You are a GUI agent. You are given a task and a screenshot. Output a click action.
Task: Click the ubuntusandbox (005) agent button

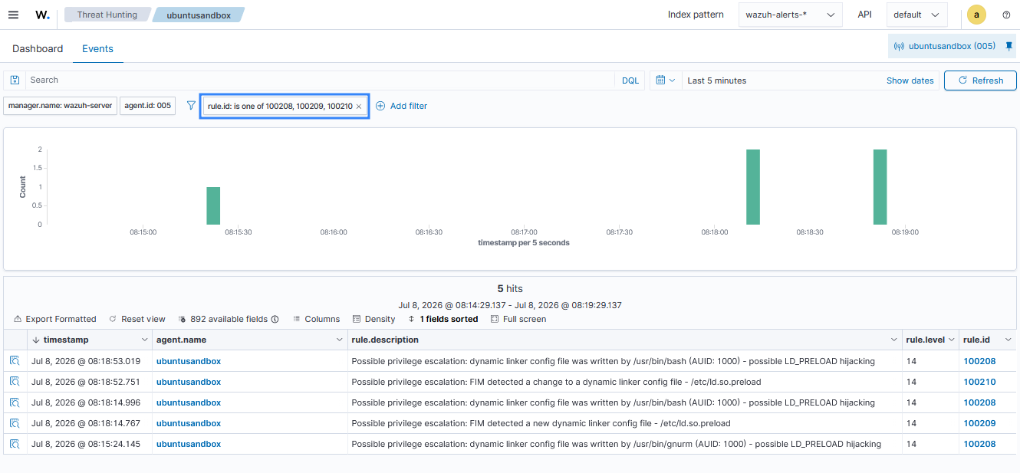coord(946,46)
